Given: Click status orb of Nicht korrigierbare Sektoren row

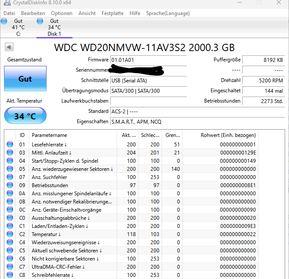Looking at the screenshot, I should pyautogui.click(x=10, y=258).
